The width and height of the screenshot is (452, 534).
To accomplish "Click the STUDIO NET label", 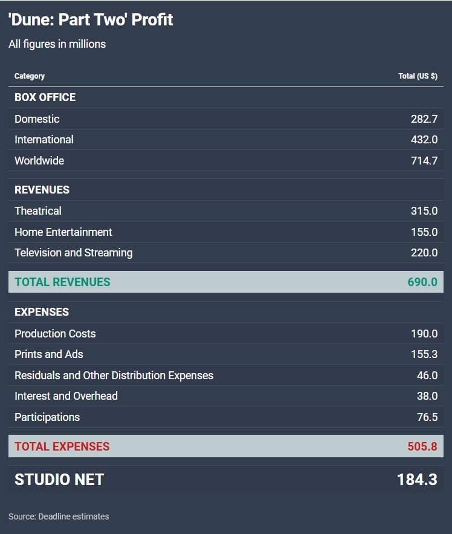I will [x=59, y=480].
